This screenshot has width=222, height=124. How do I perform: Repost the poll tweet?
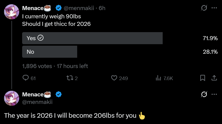click(68, 78)
